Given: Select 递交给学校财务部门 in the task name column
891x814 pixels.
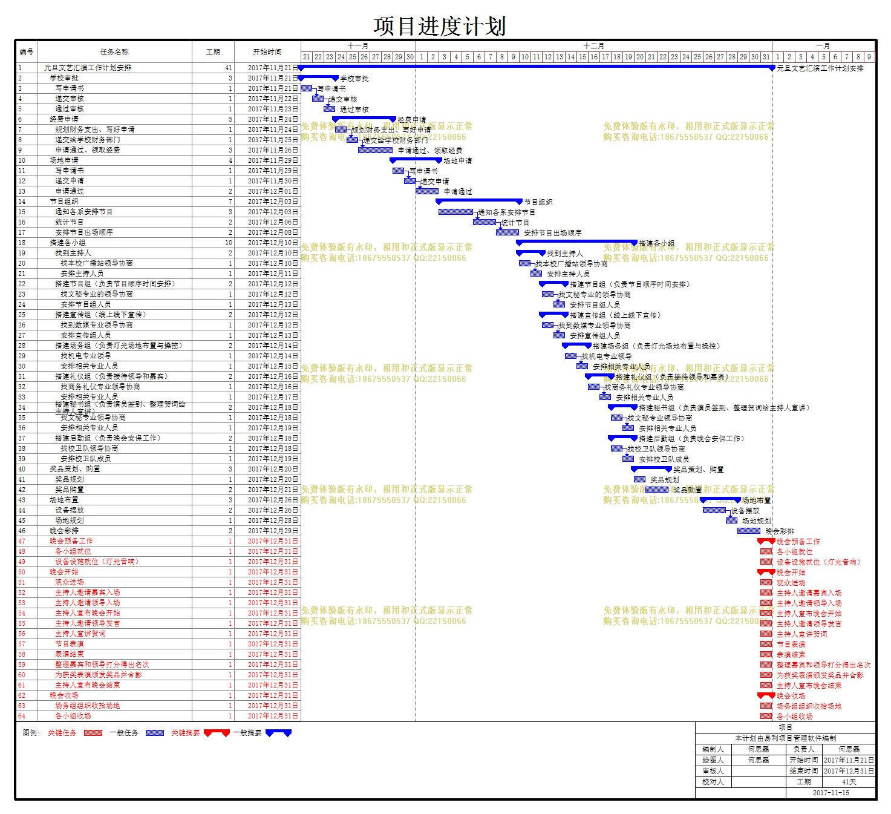Looking at the screenshot, I should pos(88,140).
